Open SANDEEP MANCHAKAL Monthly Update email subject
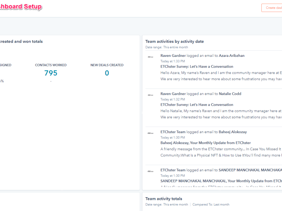Screen dimensions: 282x211 pos(221,181)
